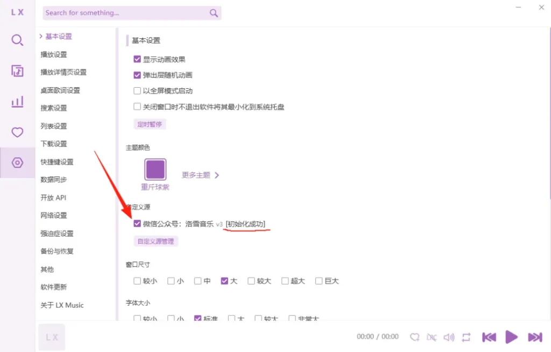Screen dimensions: 551x352
Task: Go to 桌面歌词设置 section
Action: click(60, 90)
